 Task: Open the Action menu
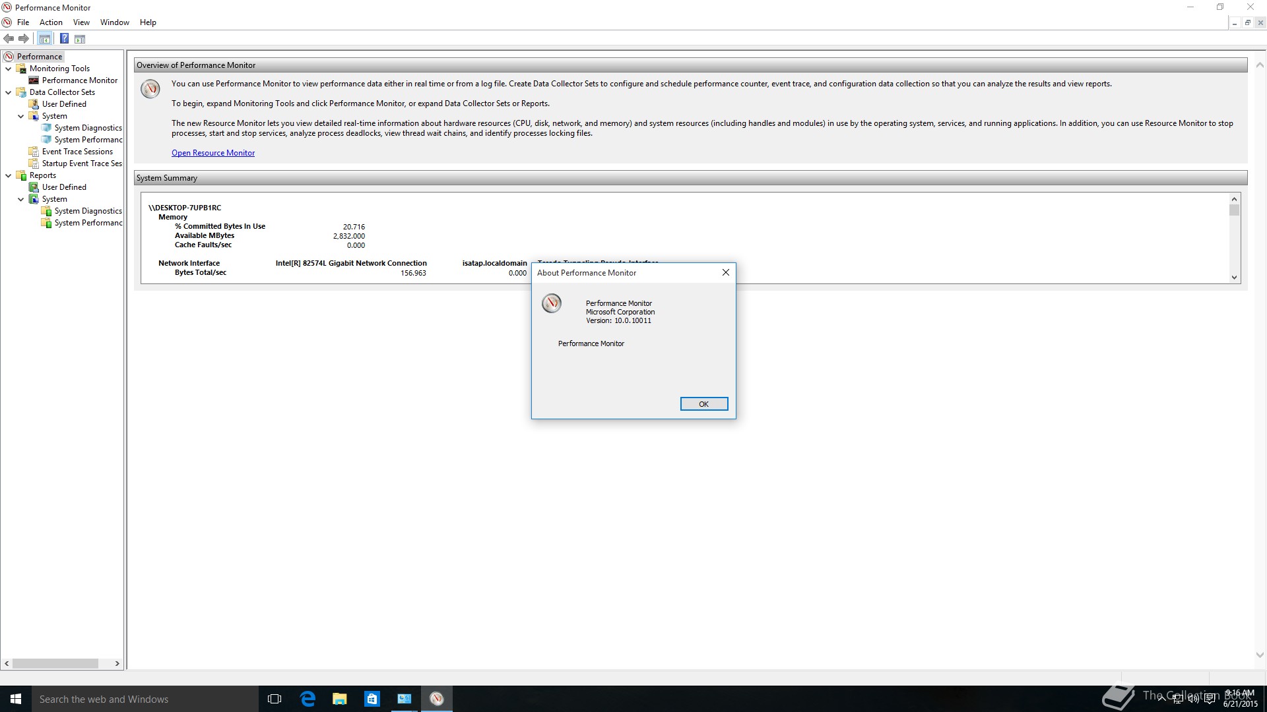click(x=51, y=22)
